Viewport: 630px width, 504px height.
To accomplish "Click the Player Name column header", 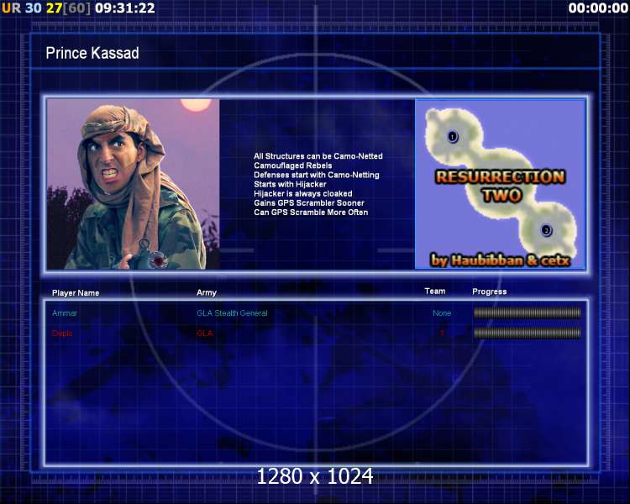I will pos(76,293).
